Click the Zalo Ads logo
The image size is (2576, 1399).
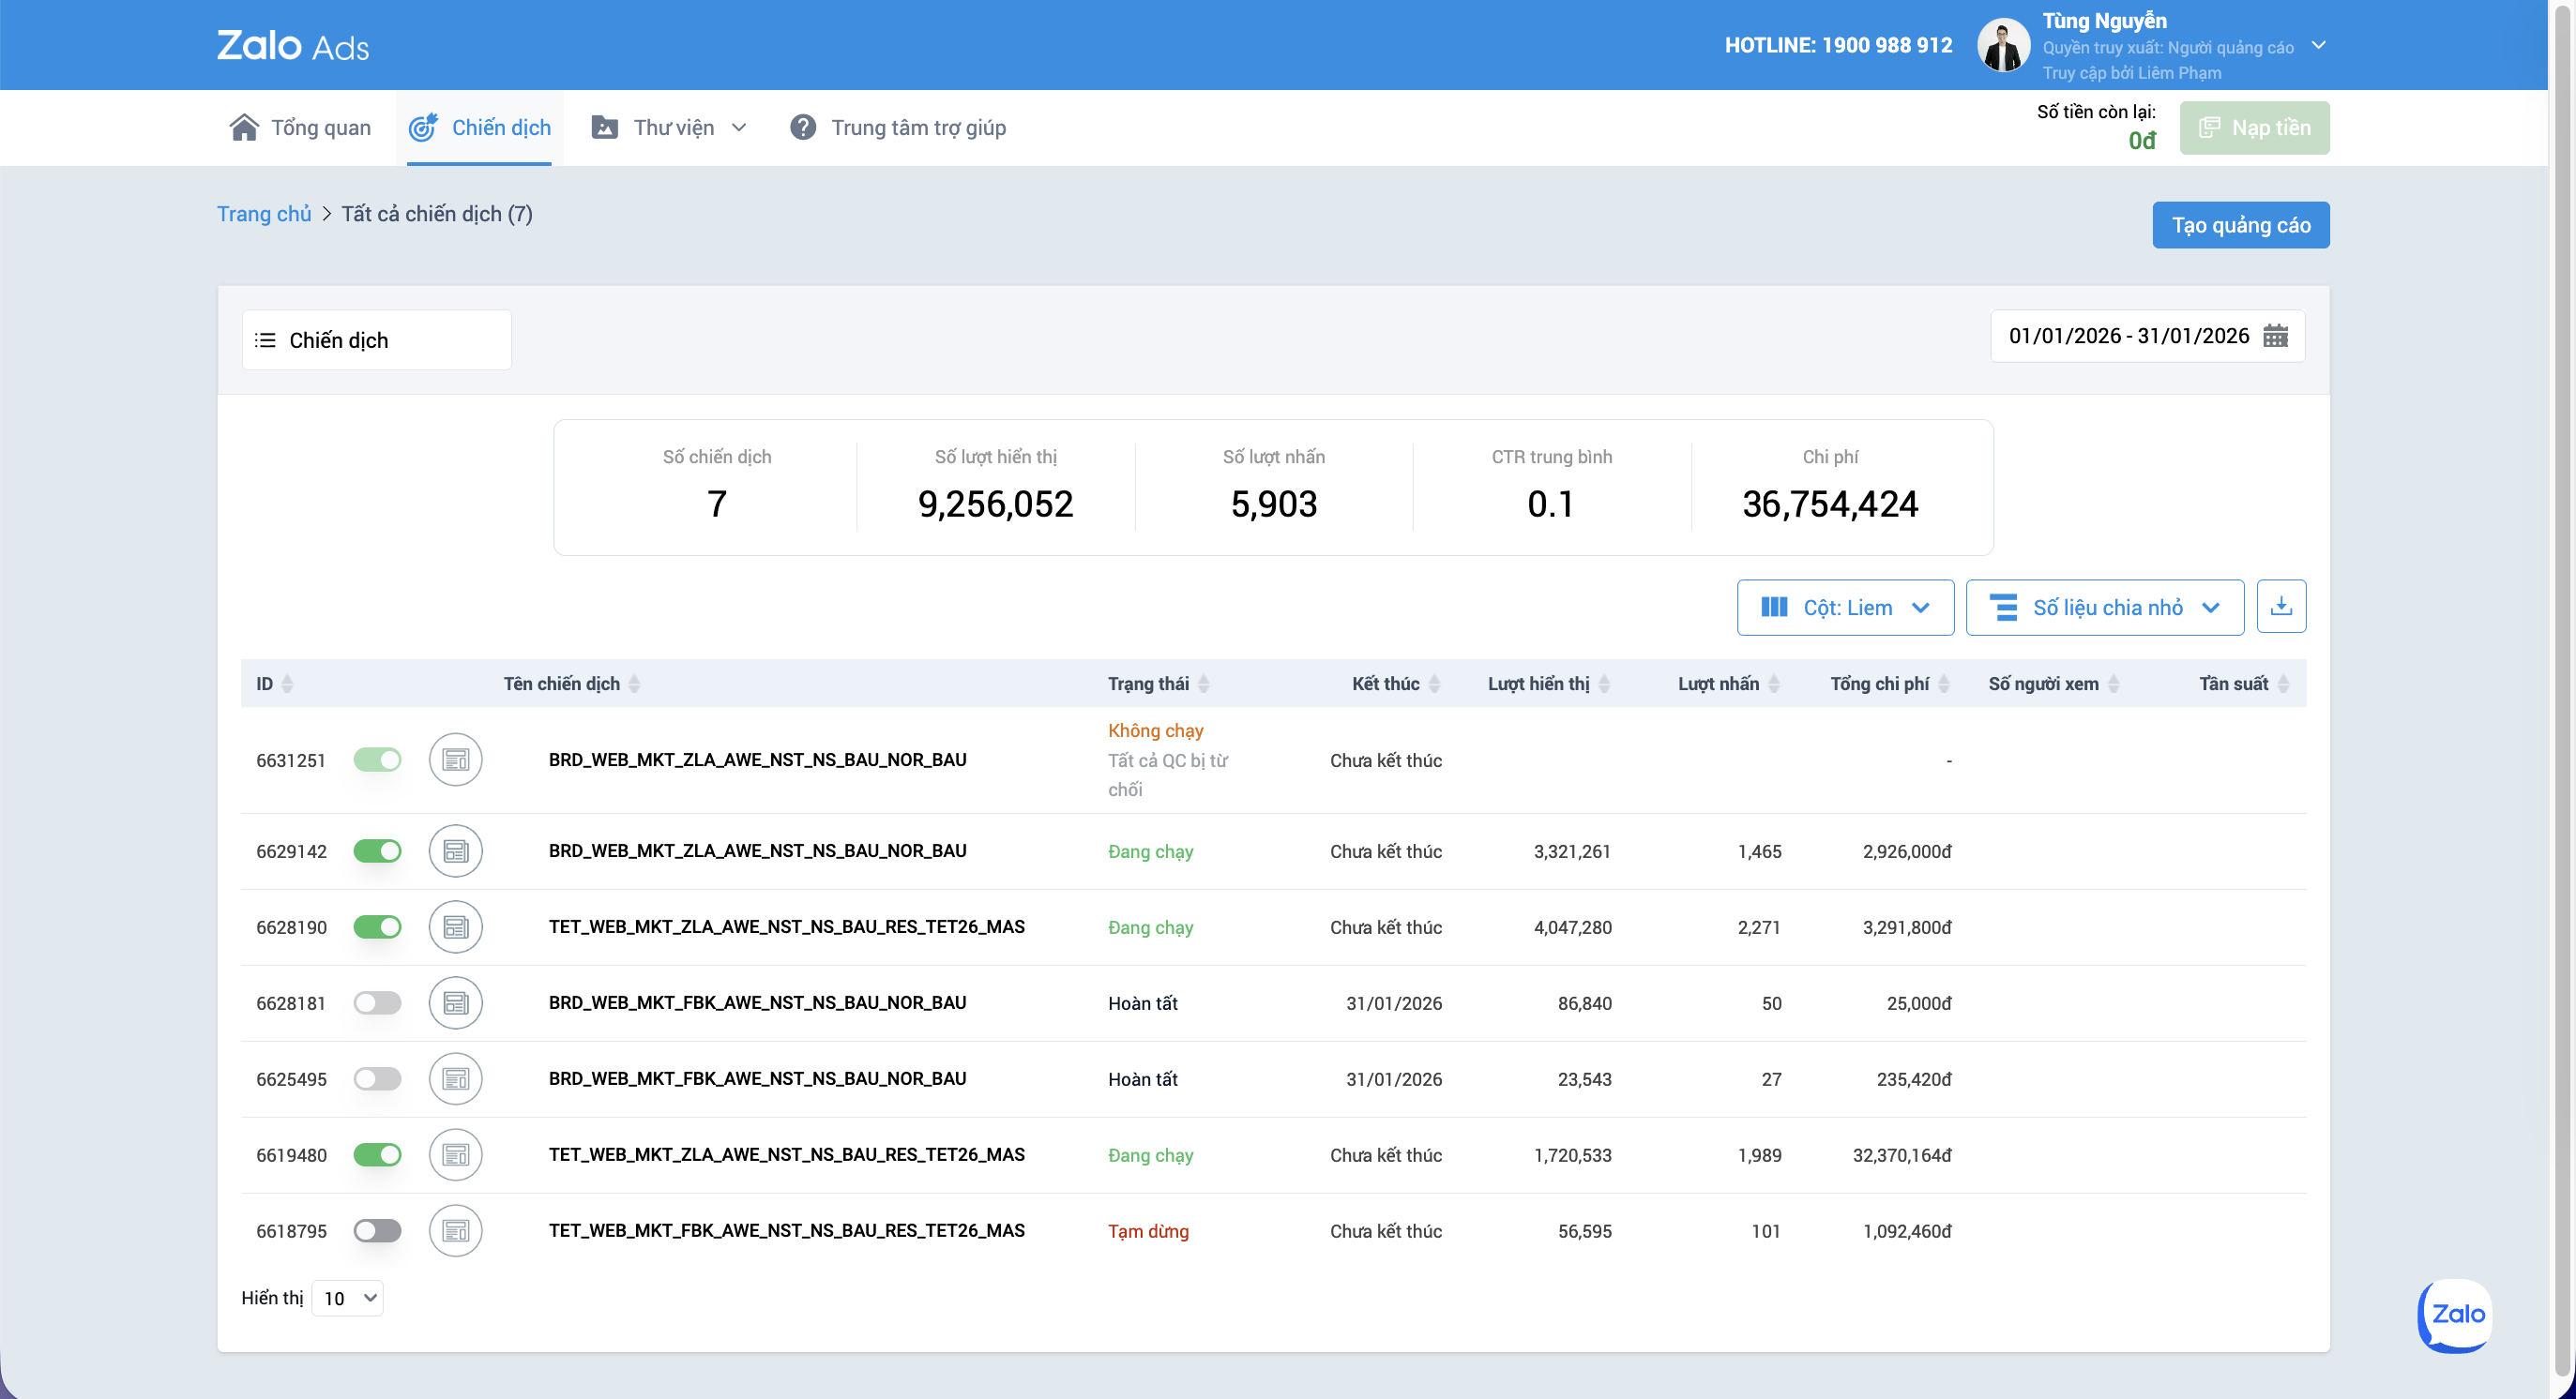293,46
